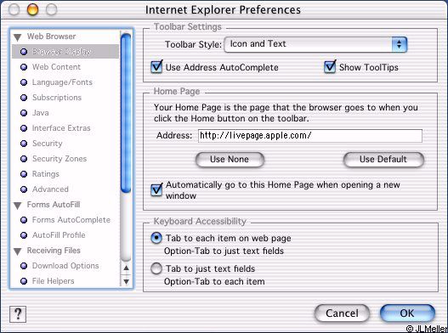
Task: Click the sidebar scroll up arrow
Action: pos(126,268)
